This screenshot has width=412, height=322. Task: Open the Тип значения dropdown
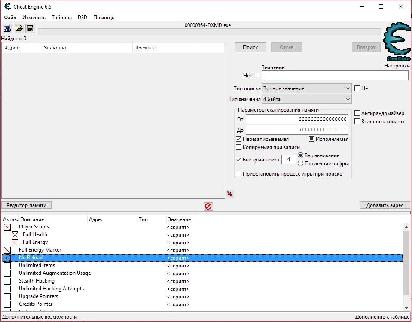(307, 99)
